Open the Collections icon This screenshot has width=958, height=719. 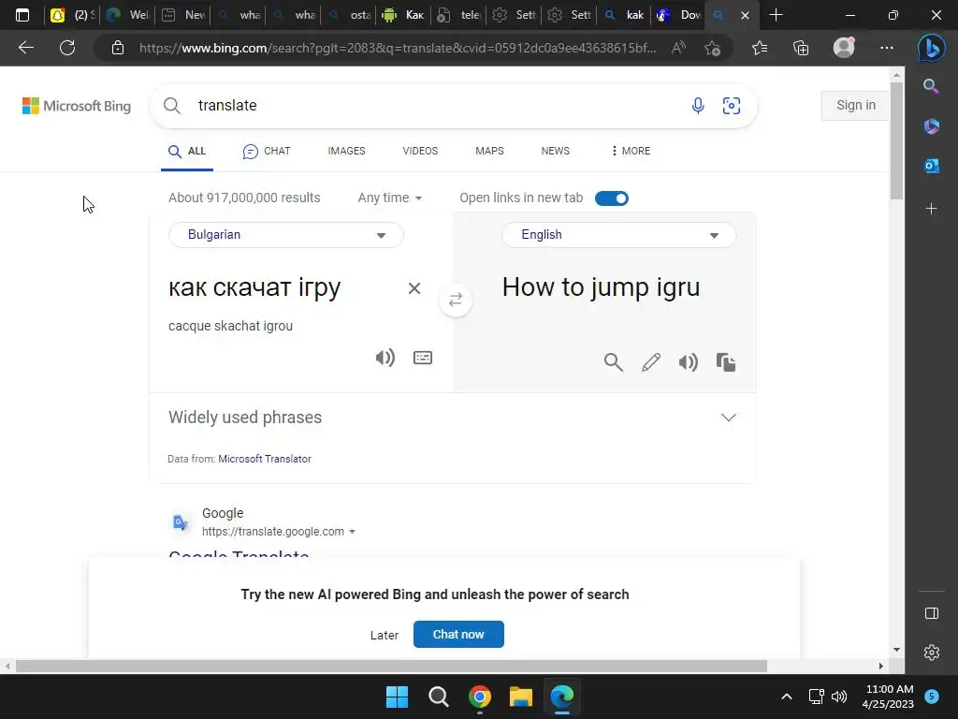tap(801, 48)
